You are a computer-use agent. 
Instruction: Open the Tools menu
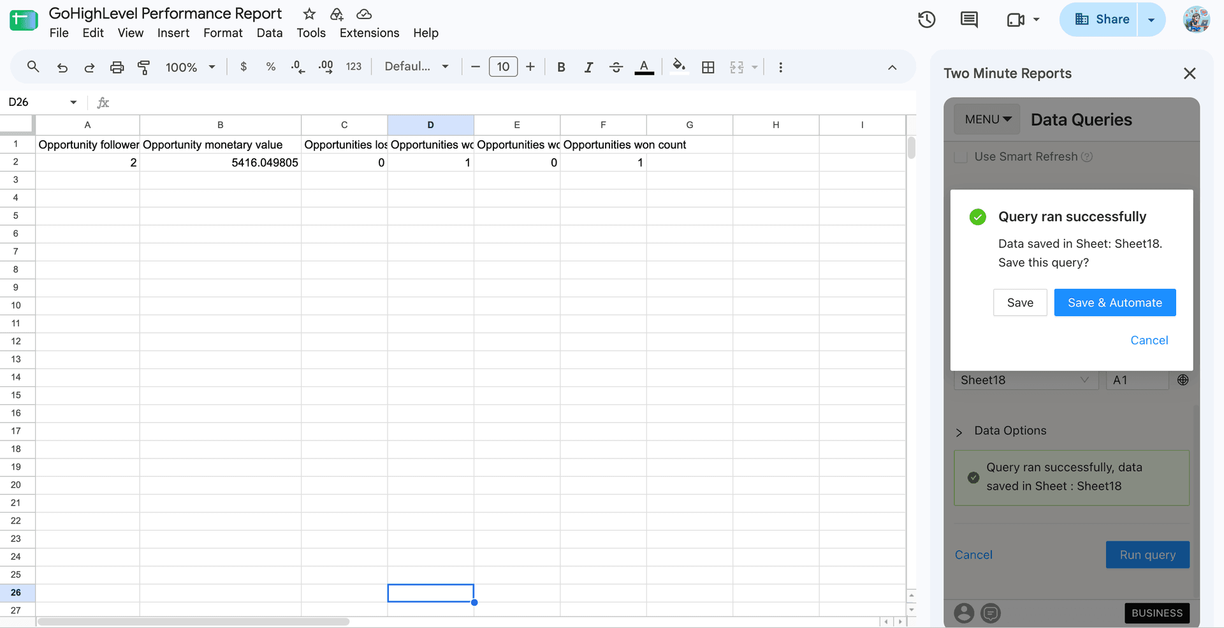tap(311, 33)
